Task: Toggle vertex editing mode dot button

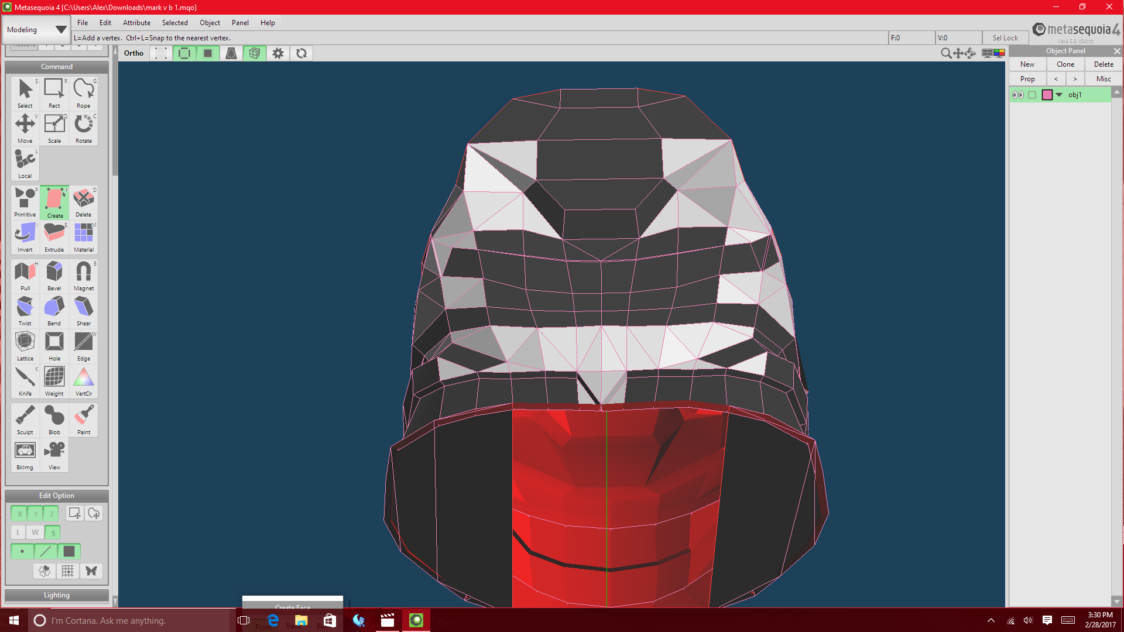Action: [x=22, y=551]
